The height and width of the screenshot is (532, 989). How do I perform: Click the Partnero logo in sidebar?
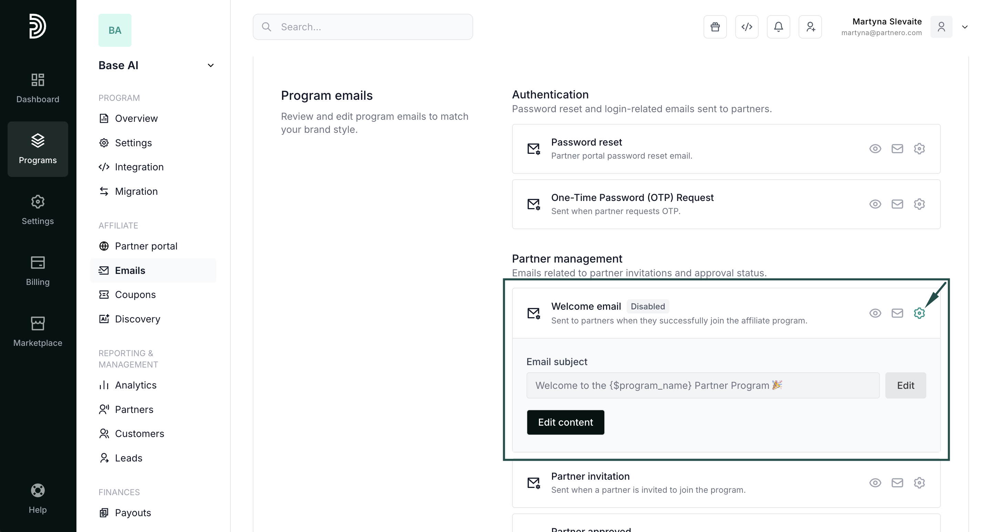(38, 26)
